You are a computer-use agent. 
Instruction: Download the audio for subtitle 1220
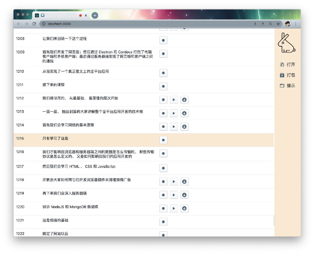[x=184, y=208]
